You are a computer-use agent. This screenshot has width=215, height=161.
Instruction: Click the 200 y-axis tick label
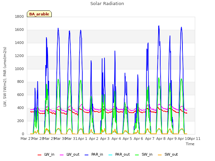20,121
